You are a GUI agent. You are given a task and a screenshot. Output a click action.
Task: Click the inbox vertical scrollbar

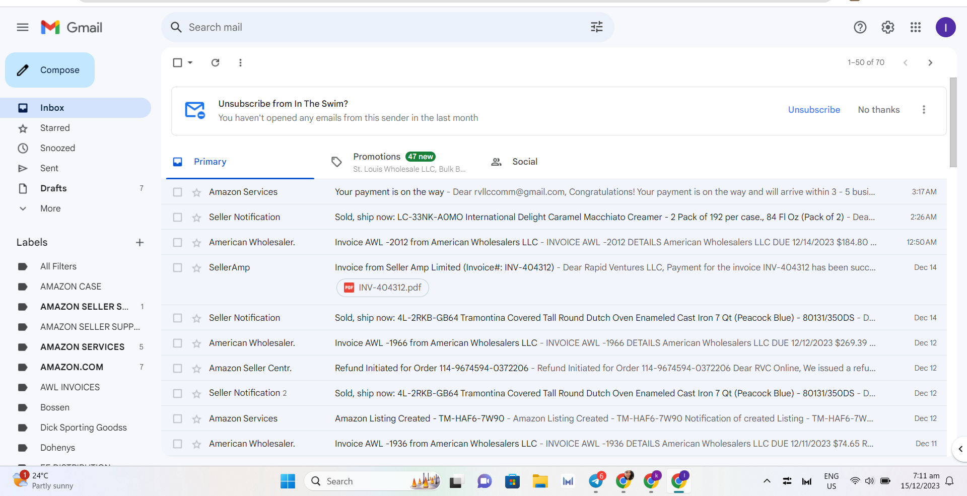pos(953,122)
